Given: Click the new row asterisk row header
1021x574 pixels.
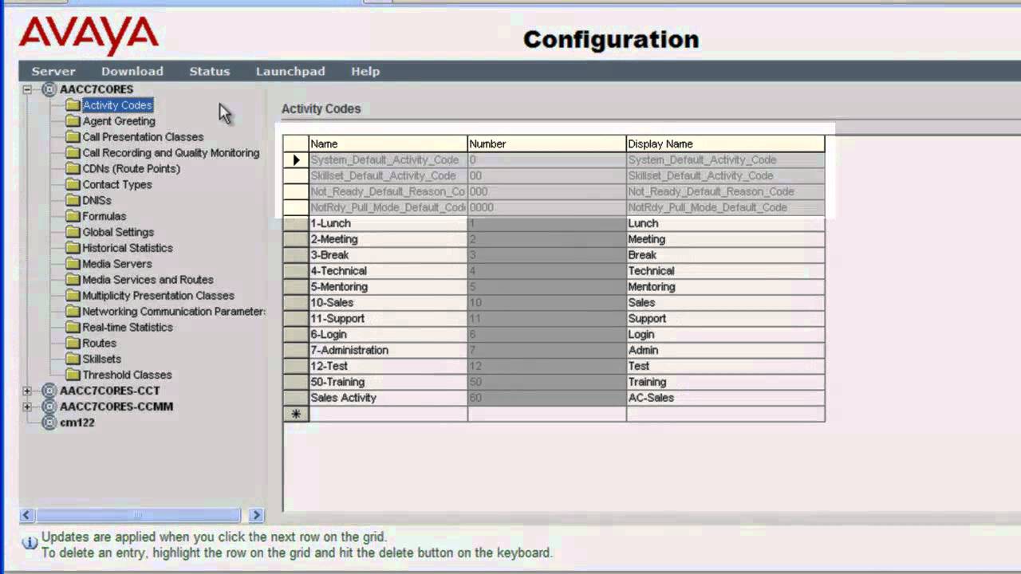Looking at the screenshot, I should [x=296, y=414].
